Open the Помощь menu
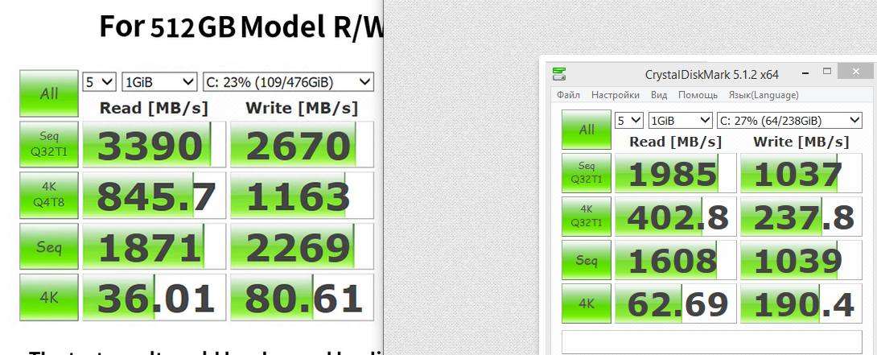The width and height of the screenshot is (877, 355). click(x=698, y=95)
